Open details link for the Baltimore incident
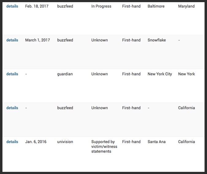The height and width of the screenshot is (174, 207). [x=12, y=6]
